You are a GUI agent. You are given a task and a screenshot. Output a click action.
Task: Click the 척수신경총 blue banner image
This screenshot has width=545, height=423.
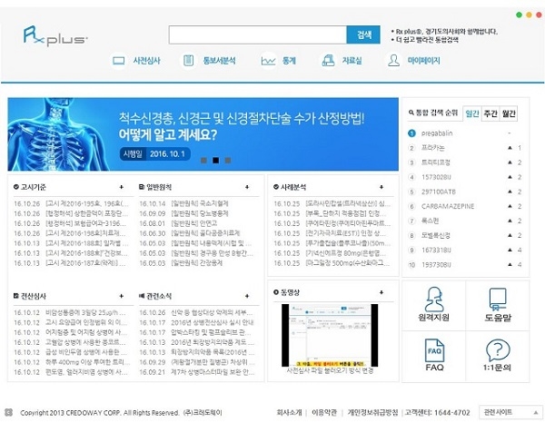(203, 134)
